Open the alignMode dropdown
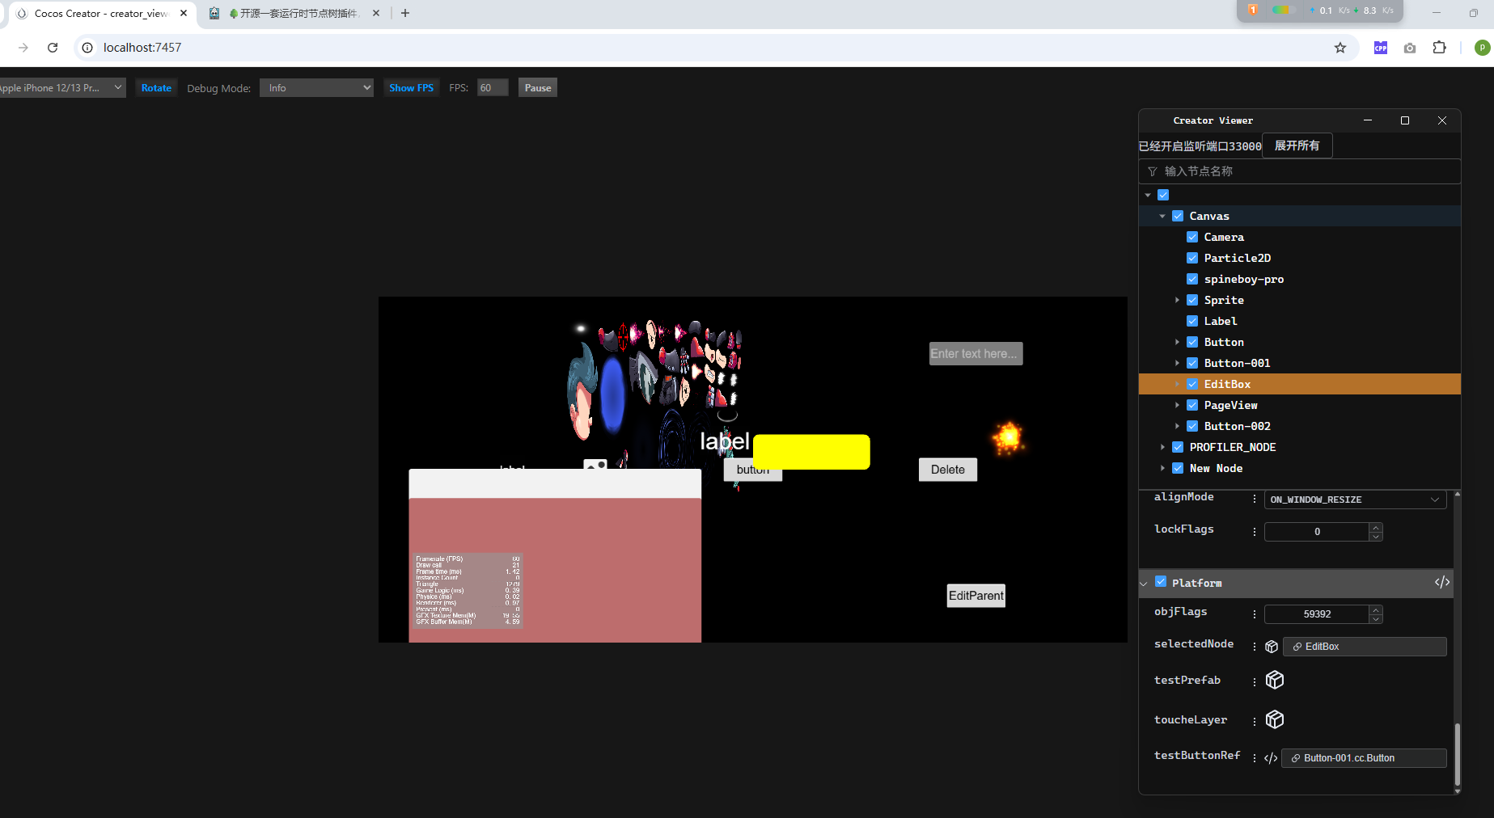The image size is (1494, 818). (x=1355, y=500)
